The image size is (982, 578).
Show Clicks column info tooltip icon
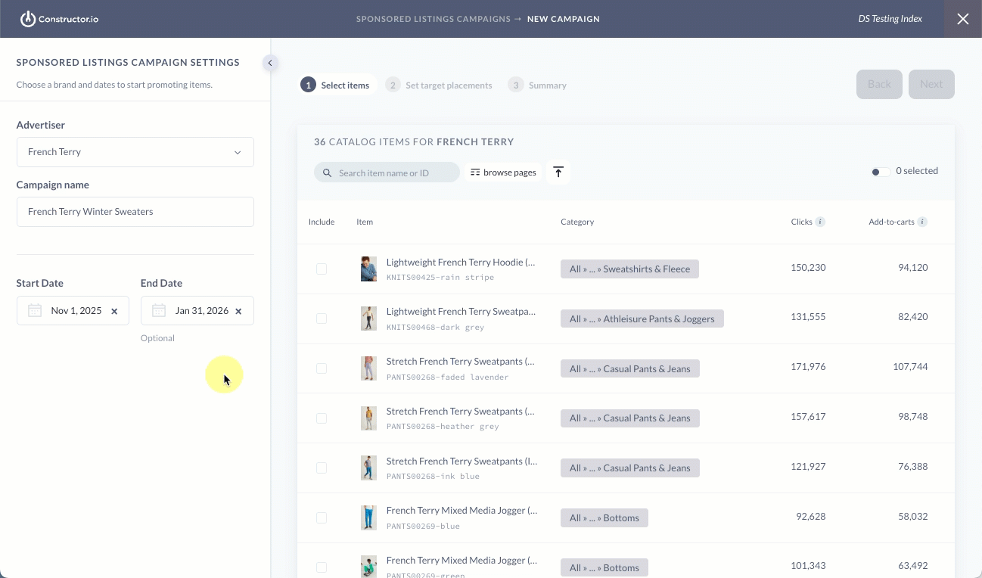(820, 222)
